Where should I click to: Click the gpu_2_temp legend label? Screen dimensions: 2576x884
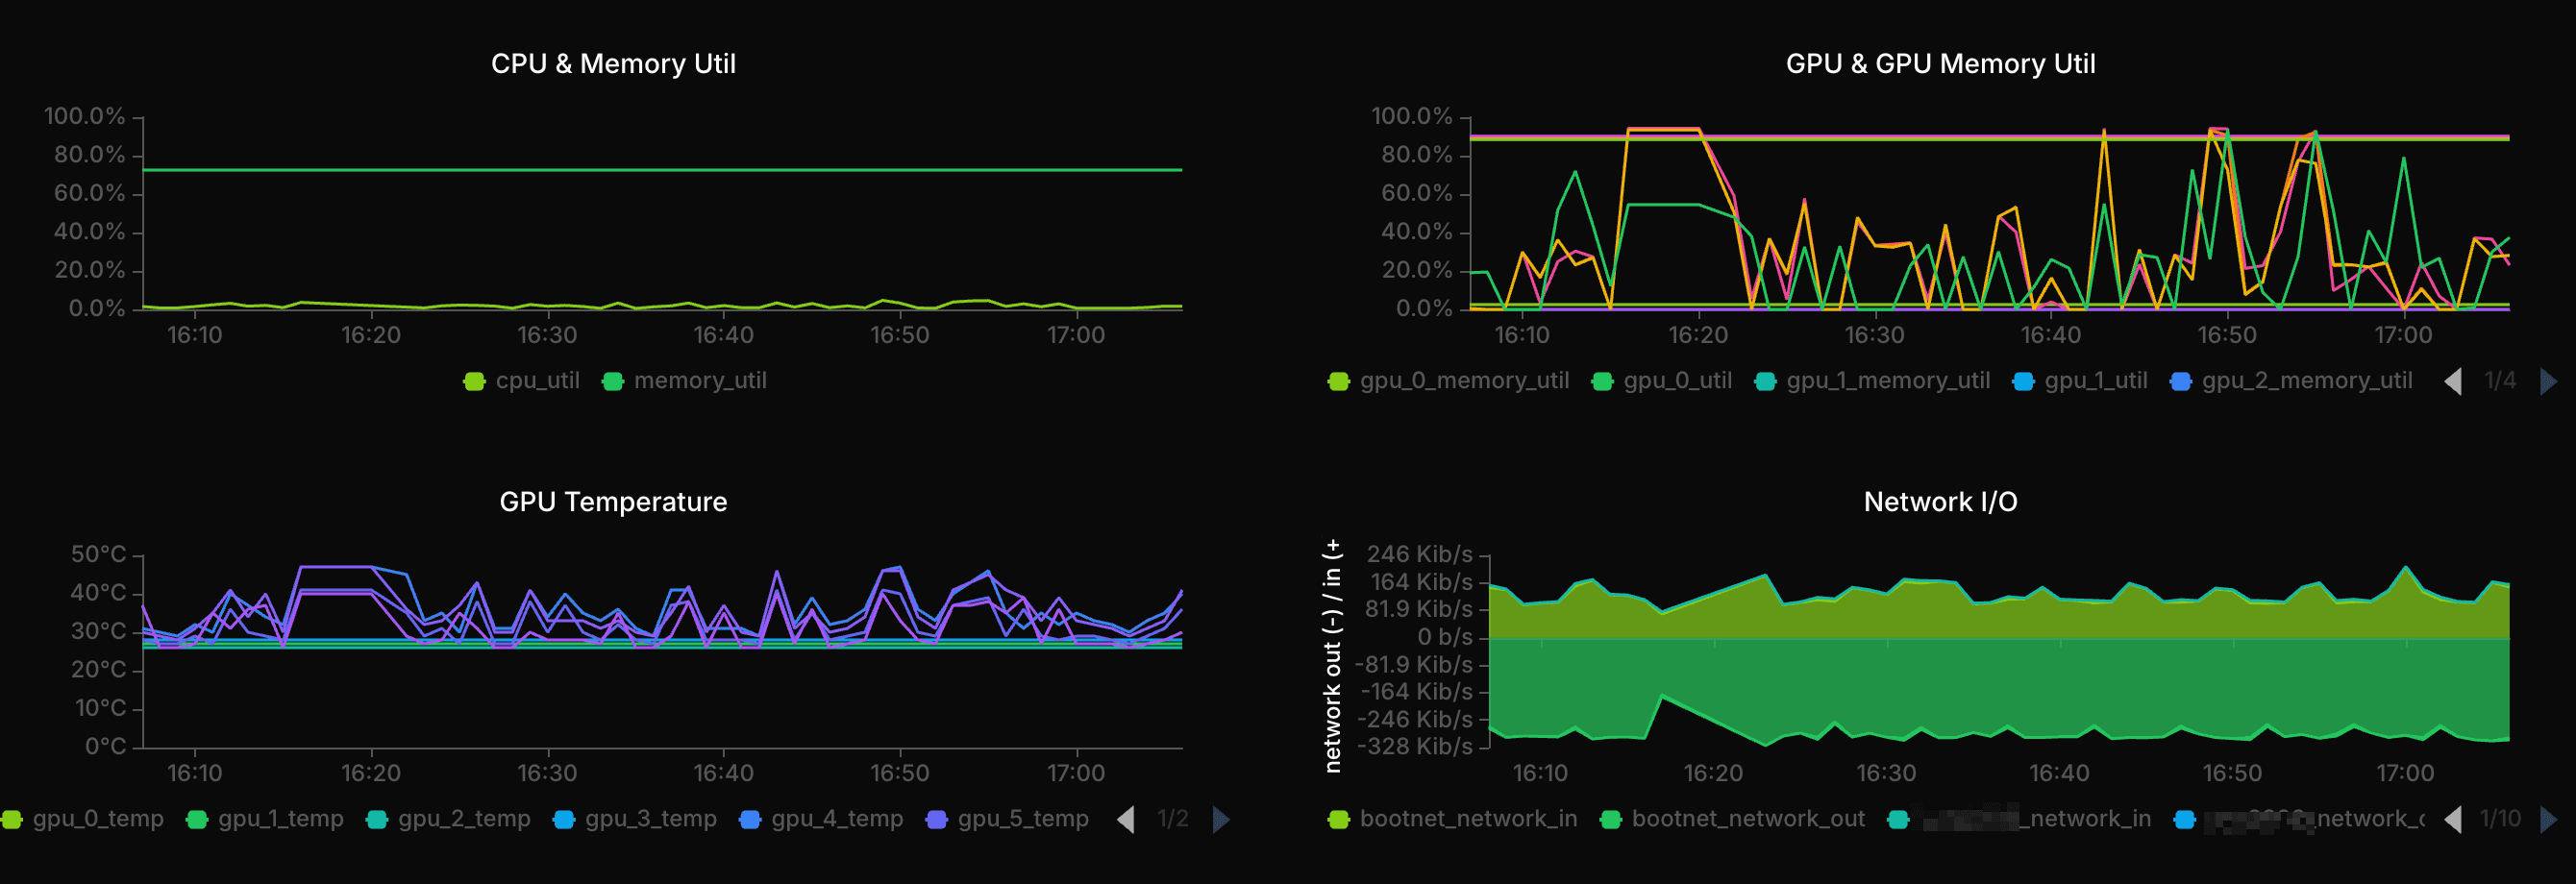tap(464, 819)
